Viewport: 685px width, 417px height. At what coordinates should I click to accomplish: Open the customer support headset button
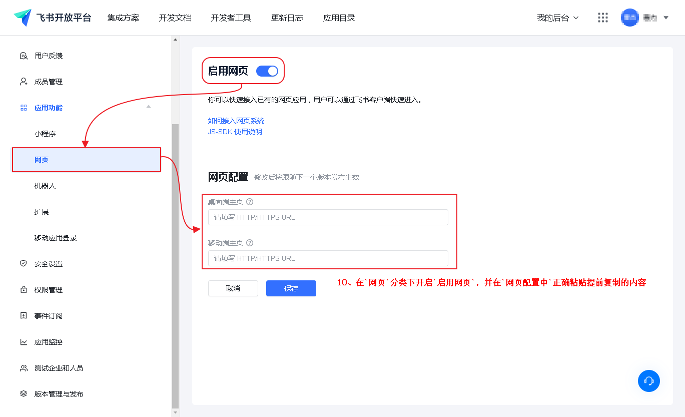tap(648, 381)
